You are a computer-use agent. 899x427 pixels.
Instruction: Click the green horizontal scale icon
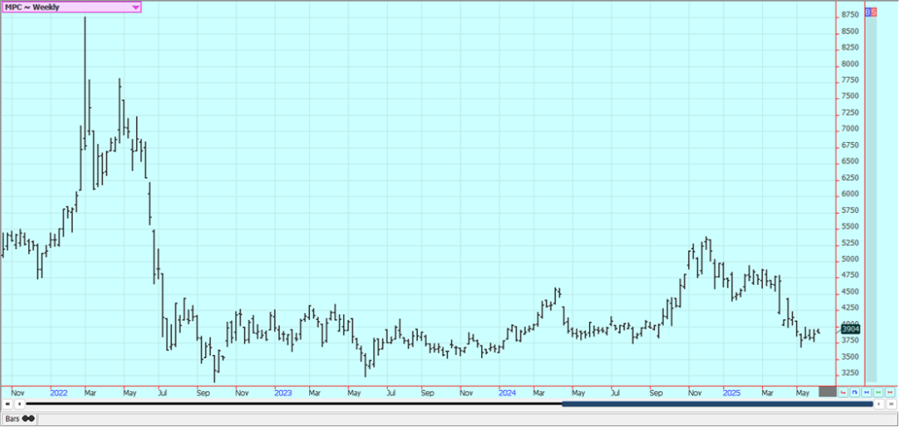878,392
